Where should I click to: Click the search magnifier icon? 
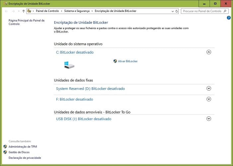(x=225, y=11)
